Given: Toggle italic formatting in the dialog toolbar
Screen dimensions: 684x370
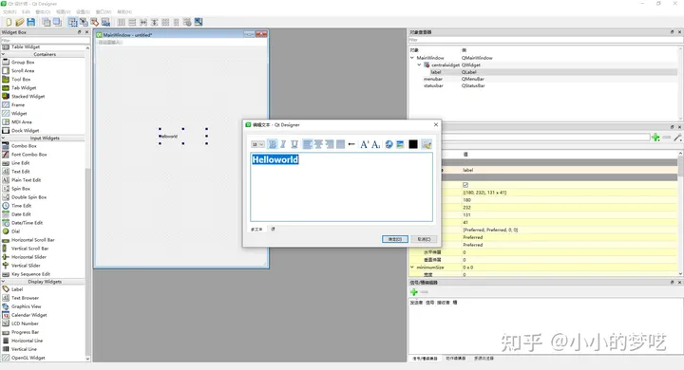Looking at the screenshot, I should click(x=283, y=144).
